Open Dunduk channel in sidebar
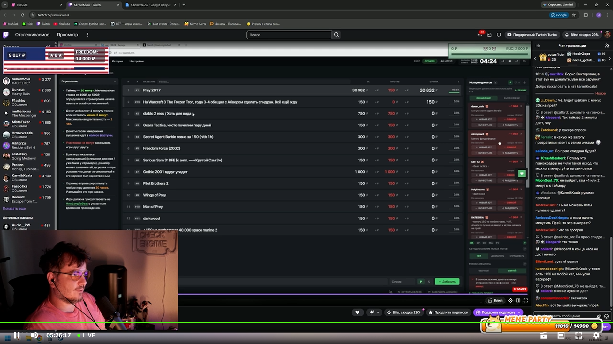 coord(27,92)
